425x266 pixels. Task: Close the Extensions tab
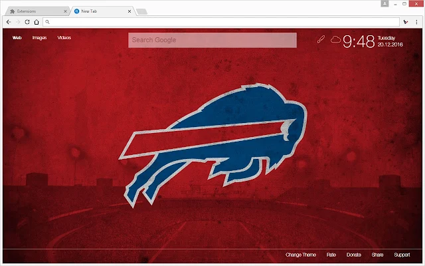(x=65, y=11)
